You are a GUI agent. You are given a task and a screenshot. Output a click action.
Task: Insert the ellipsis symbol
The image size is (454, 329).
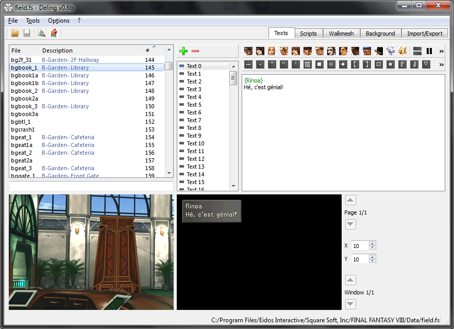[x=248, y=64]
